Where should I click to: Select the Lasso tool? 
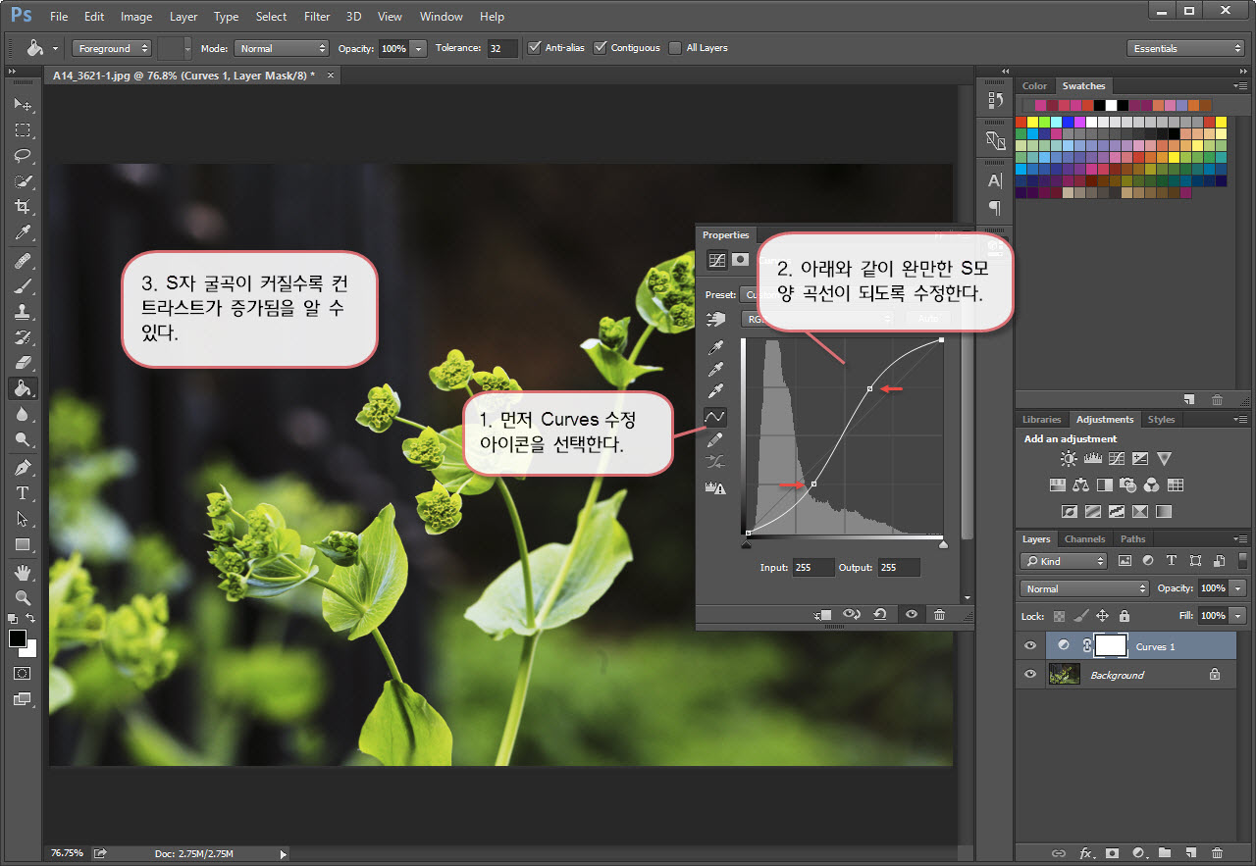tap(22, 155)
